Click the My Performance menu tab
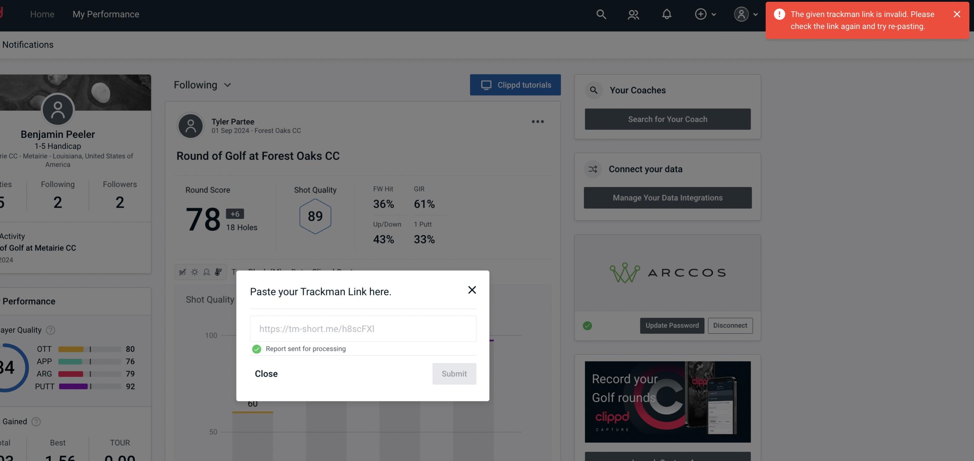 (x=105, y=13)
